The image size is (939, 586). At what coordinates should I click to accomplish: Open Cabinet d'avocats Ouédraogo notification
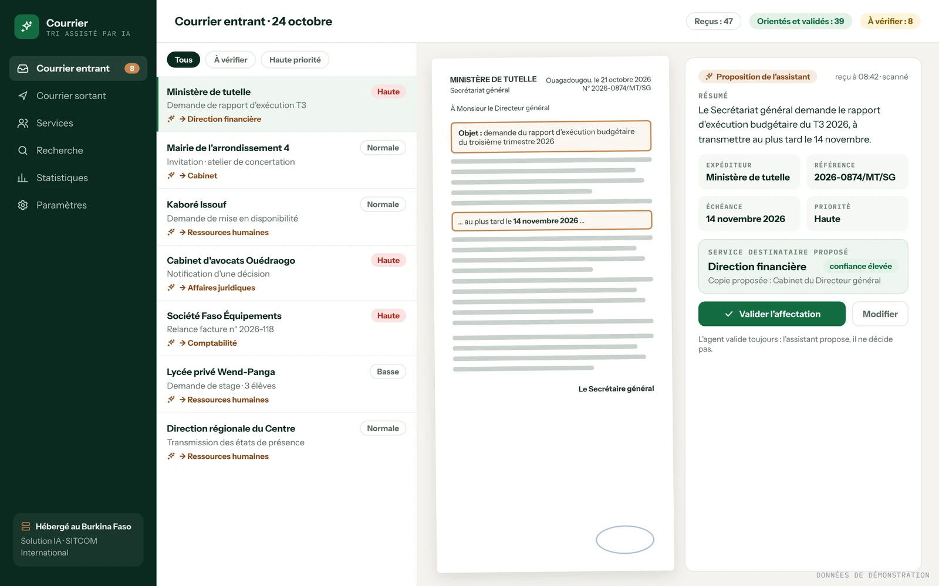coord(286,273)
